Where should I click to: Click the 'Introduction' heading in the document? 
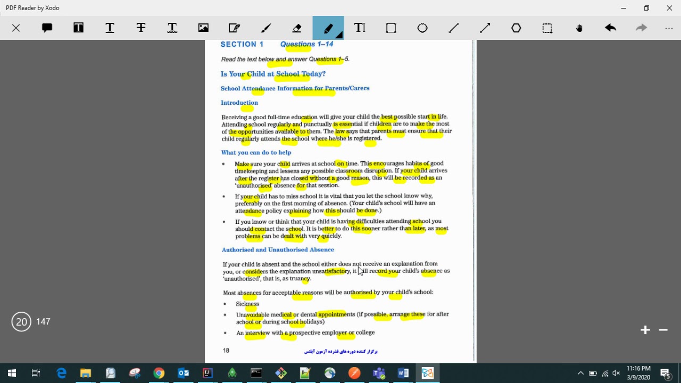(239, 103)
